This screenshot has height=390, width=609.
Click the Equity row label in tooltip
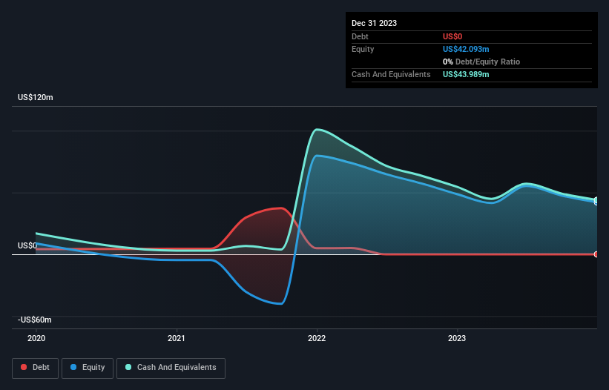coord(363,49)
